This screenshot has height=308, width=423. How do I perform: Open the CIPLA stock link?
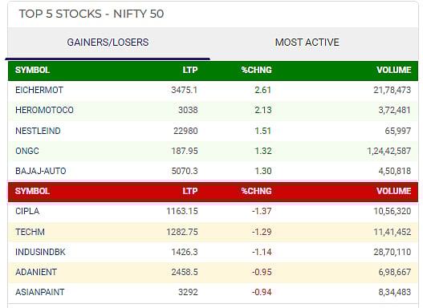[x=27, y=211]
